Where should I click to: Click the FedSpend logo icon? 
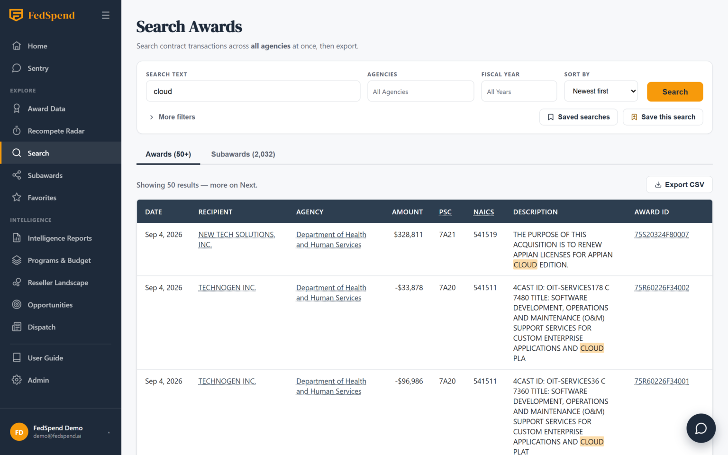pos(16,15)
